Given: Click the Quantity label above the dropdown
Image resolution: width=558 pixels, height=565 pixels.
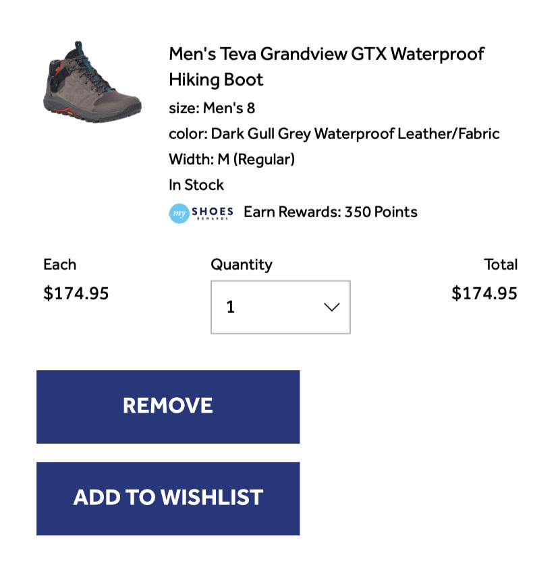Looking at the screenshot, I should point(242,265).
